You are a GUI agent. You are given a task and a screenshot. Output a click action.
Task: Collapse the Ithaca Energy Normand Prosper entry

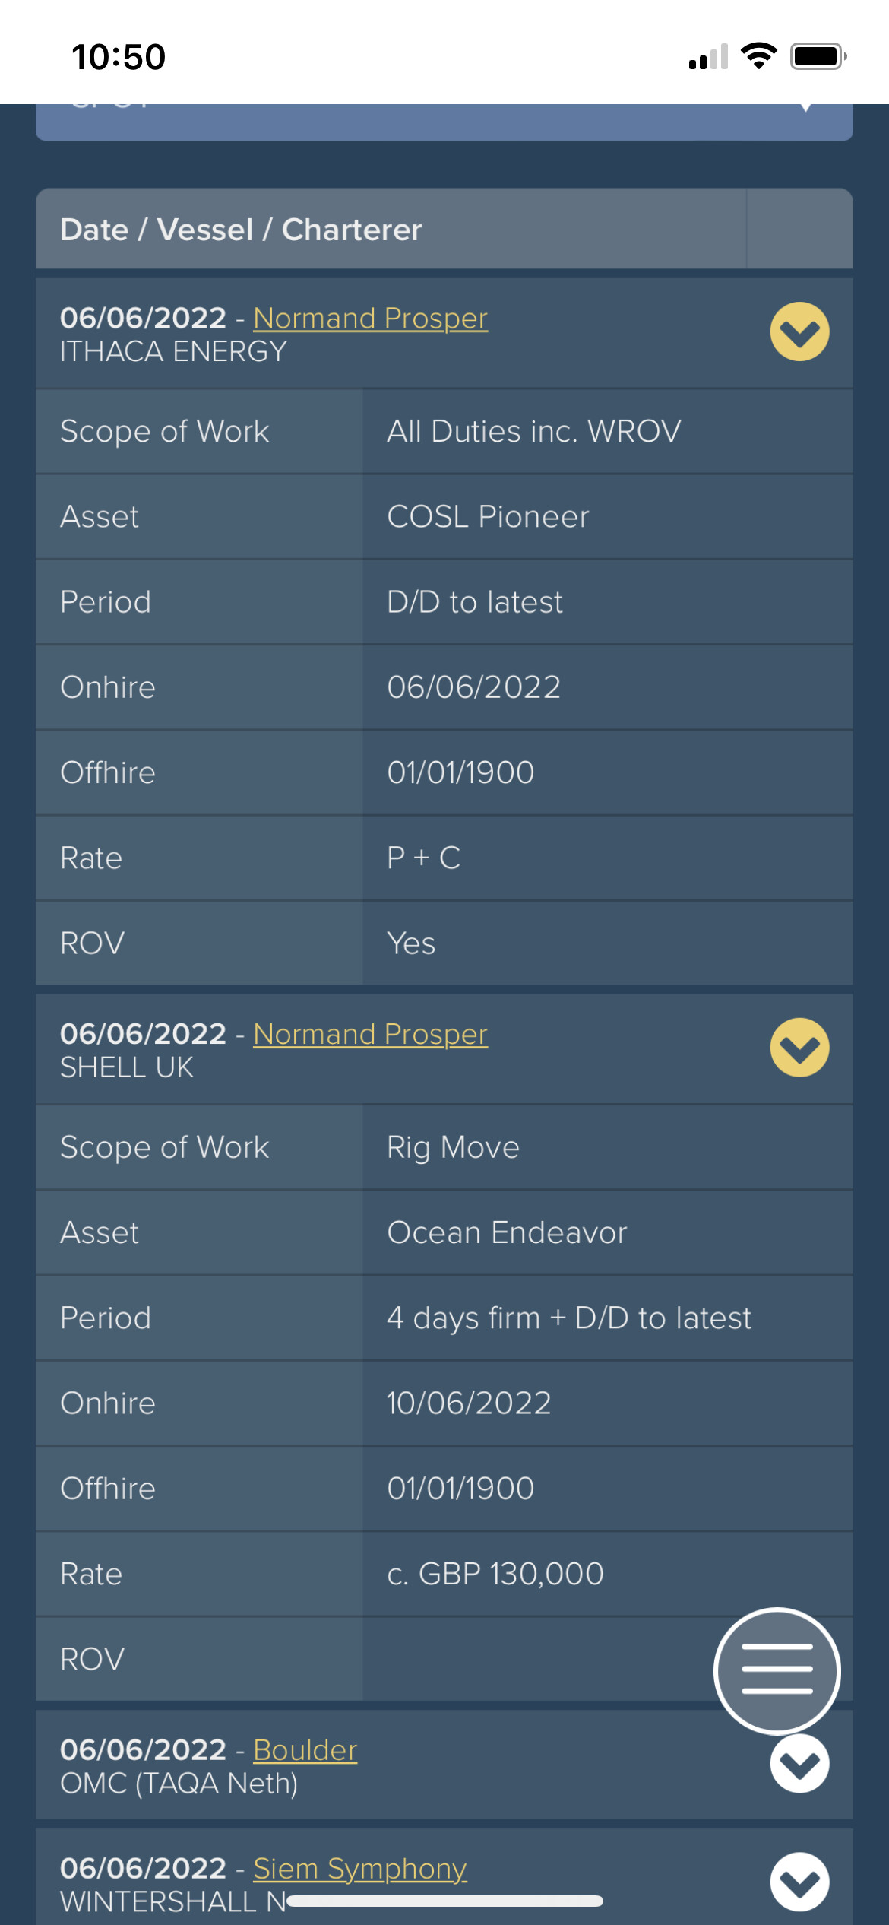click(799, 332)
